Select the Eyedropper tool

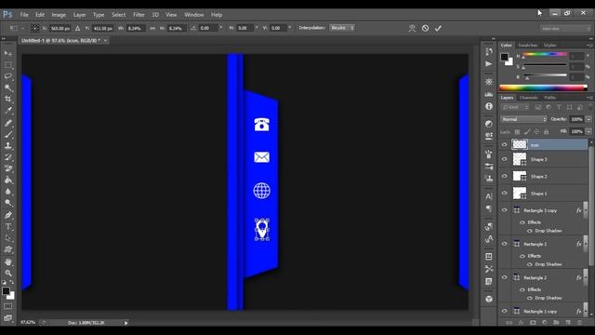[8, 111]
